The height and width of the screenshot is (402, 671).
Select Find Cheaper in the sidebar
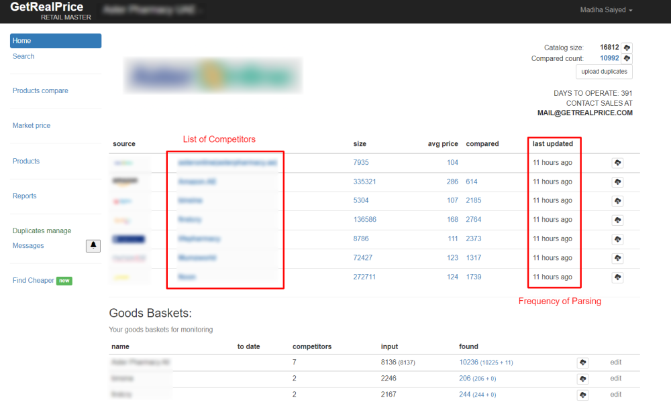[34, 280]
